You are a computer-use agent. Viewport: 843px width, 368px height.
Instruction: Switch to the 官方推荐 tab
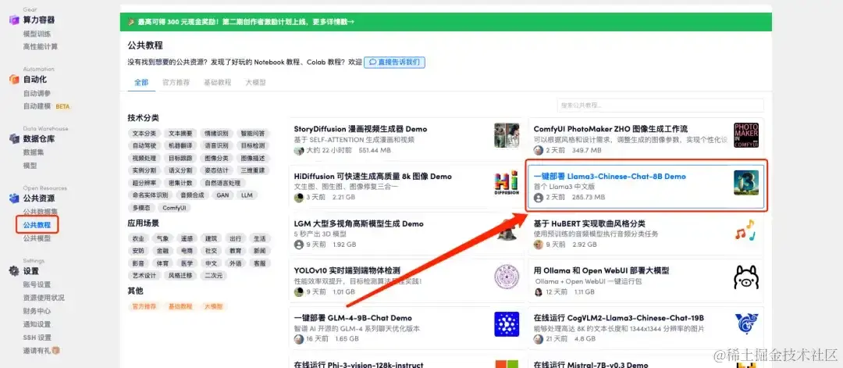point(176,83)
